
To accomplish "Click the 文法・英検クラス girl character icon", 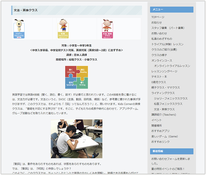I will (x=107, y=29).
